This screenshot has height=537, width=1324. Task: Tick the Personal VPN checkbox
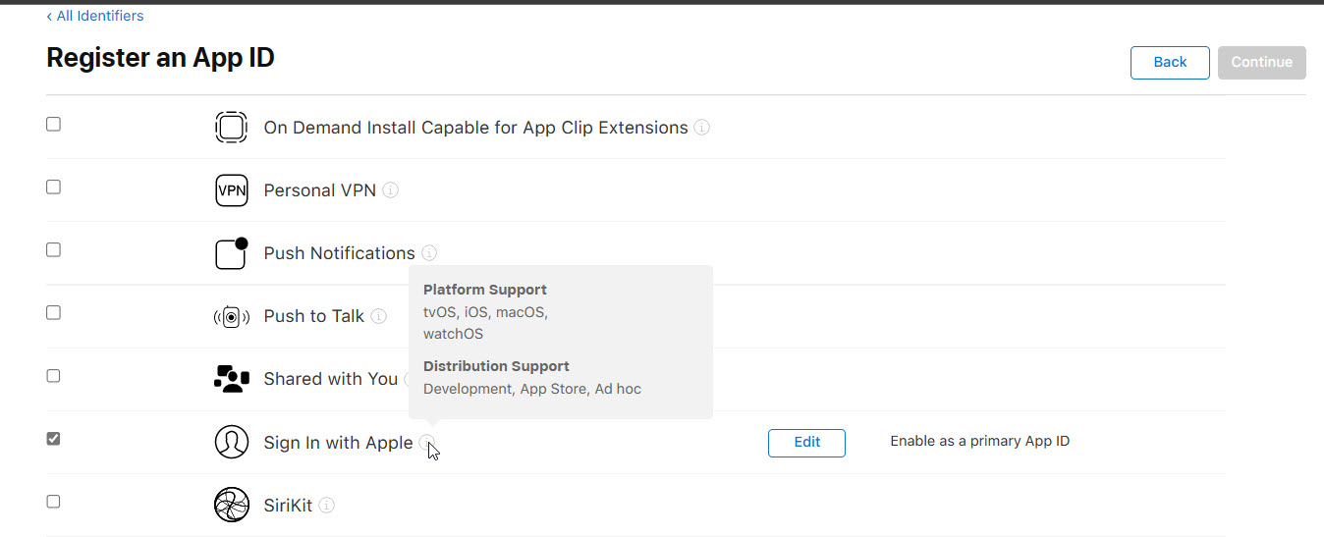(54, 187)
